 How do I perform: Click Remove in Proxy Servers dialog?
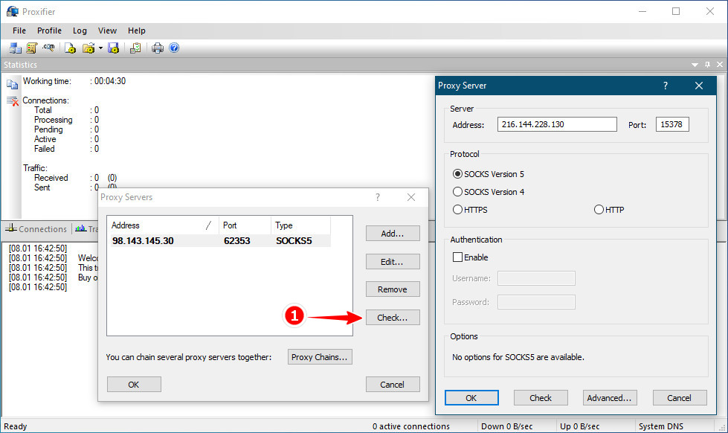(x=393, y=289)
